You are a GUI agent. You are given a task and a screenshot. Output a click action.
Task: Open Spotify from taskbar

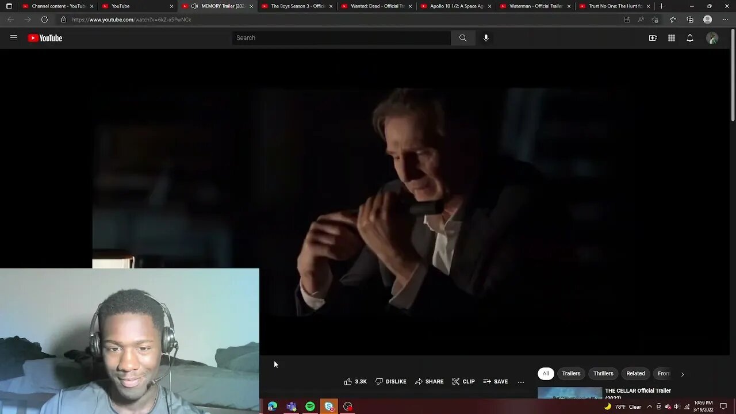click(310, 407)
